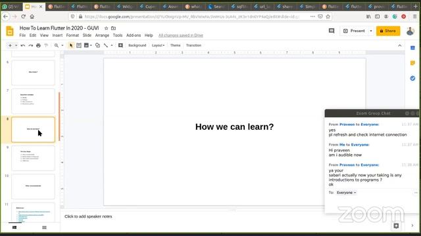The width and height of the screenshot is (421, 236).
Task: Click the Background button
Action: [x=137, y=45]
